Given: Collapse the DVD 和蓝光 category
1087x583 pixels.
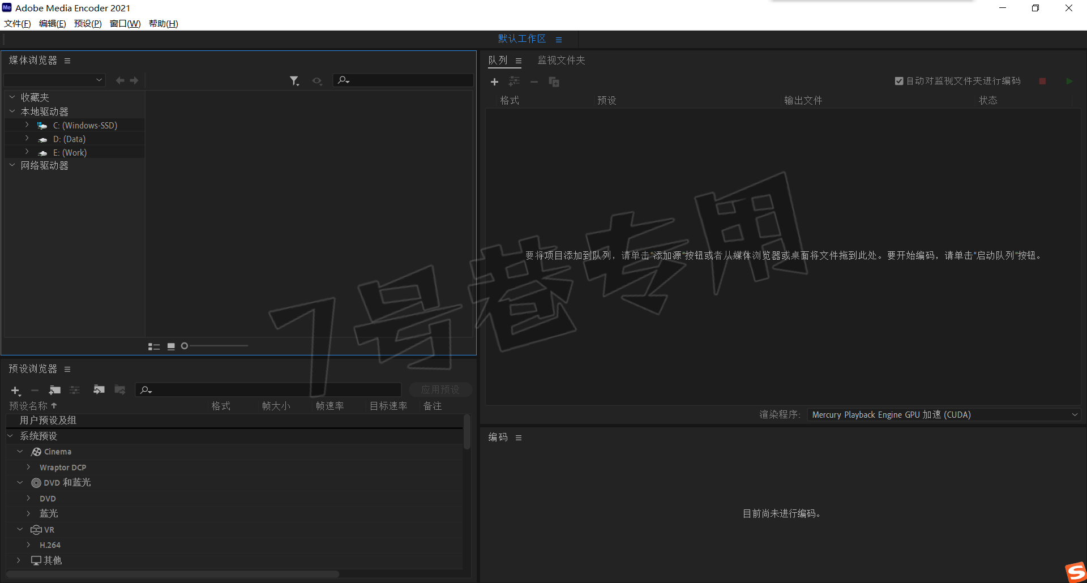Looking at the screenshot, I should coord(20,483).
